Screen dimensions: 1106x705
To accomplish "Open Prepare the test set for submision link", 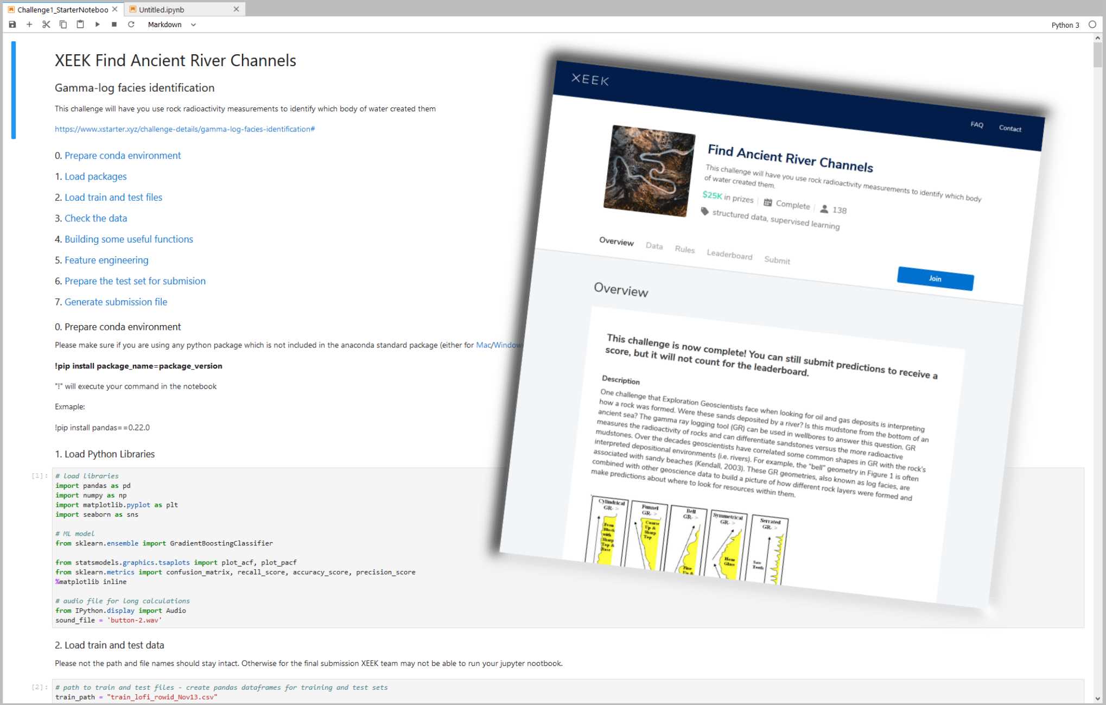I will point(135,281).
